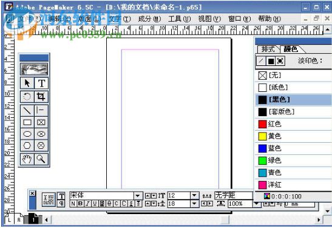
Task: Open the 宋体 font dropdown
Action: pyautogui.click(x=138, y=196)
